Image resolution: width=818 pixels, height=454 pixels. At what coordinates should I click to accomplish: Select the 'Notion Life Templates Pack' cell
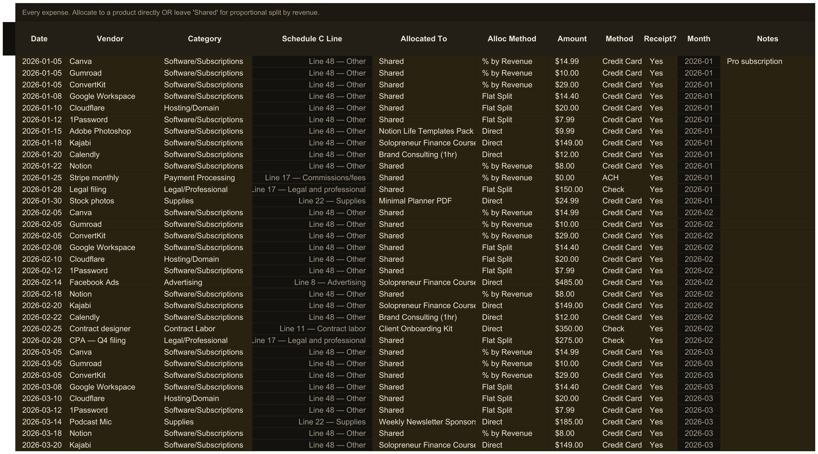pos(423,131)
